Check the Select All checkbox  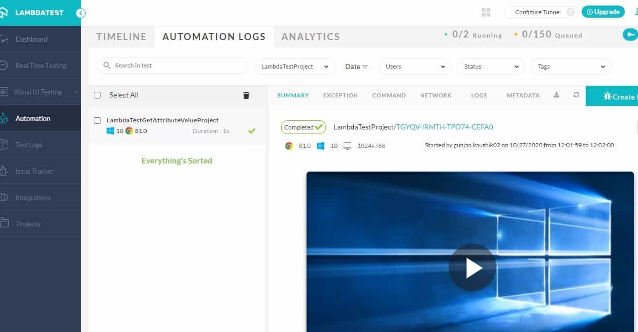pyautogui.click(x=96, y=95)
